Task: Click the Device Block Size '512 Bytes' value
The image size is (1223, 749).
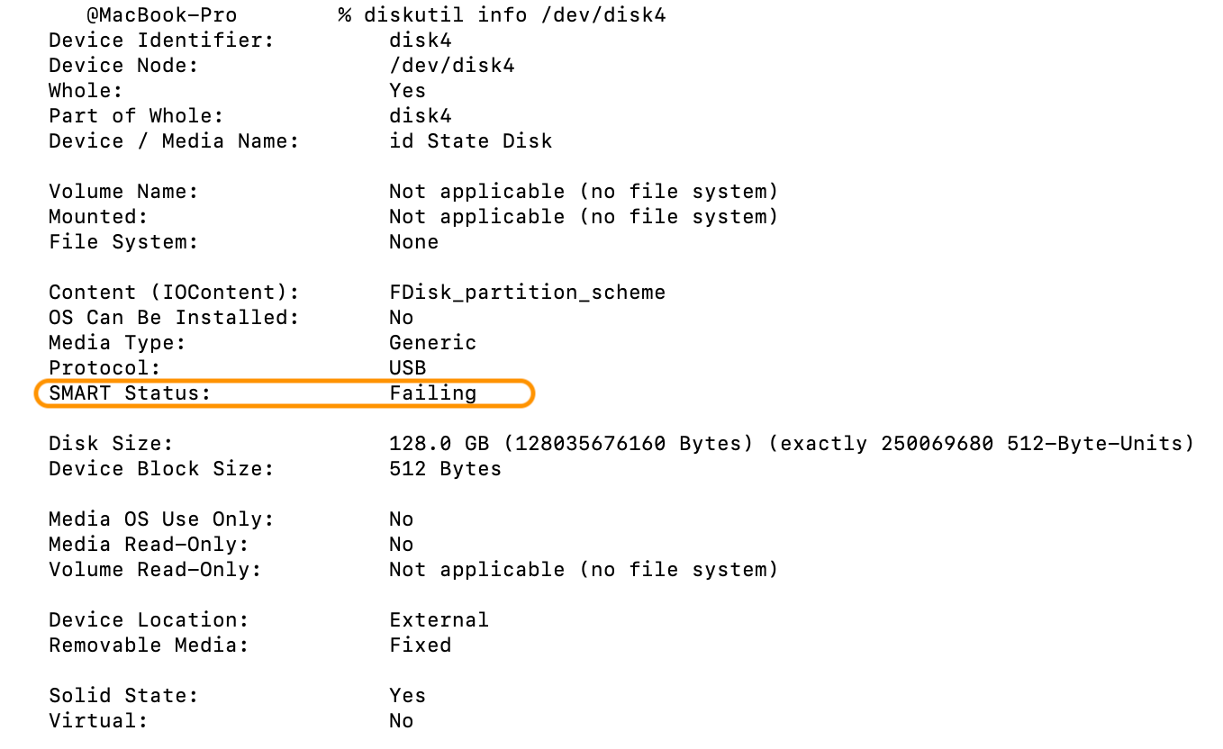Action: 445,469
